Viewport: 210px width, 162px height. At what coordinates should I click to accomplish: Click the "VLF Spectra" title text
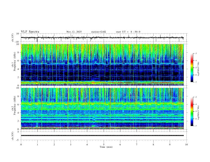(x=30, y=32)
